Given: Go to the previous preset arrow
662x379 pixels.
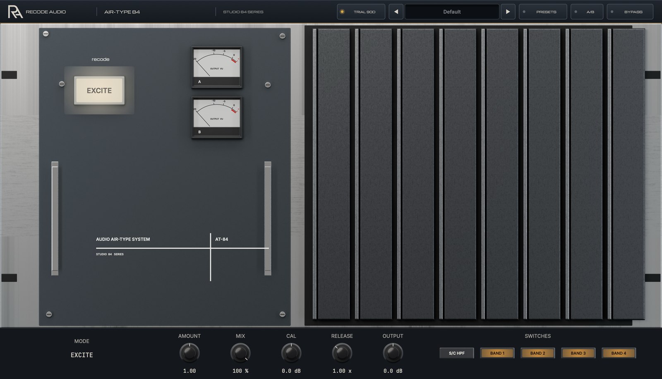Looking at the screenshot, I should 396,12.
